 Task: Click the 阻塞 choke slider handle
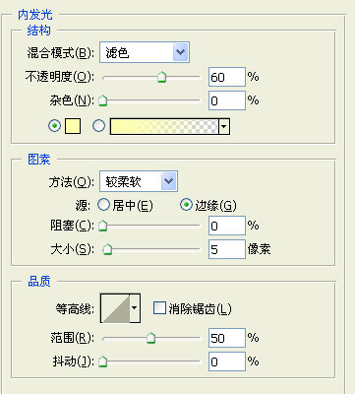(x=103, y=226)
